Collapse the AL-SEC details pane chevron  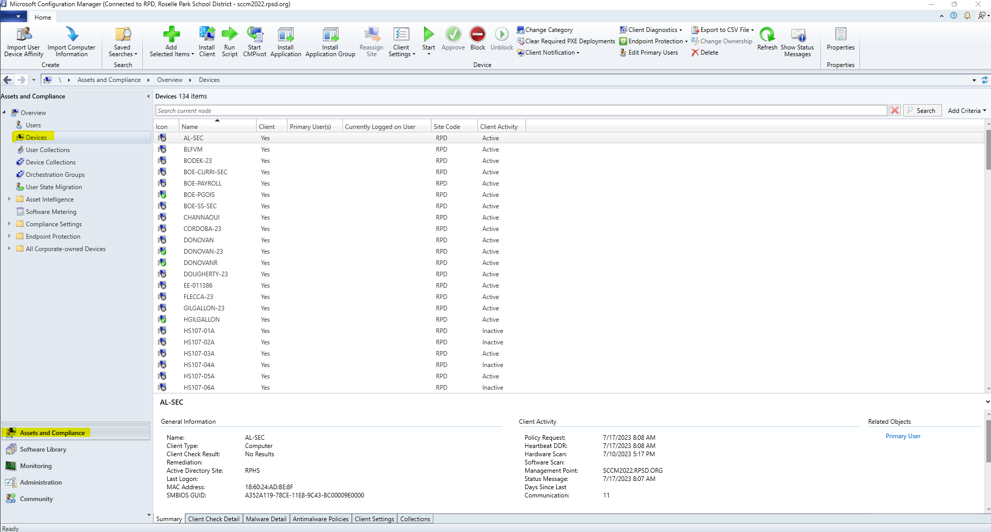[987, 402]
